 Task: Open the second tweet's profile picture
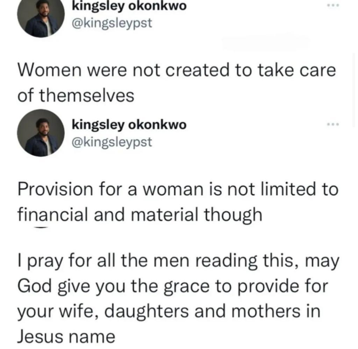click(x=41, y=133)
